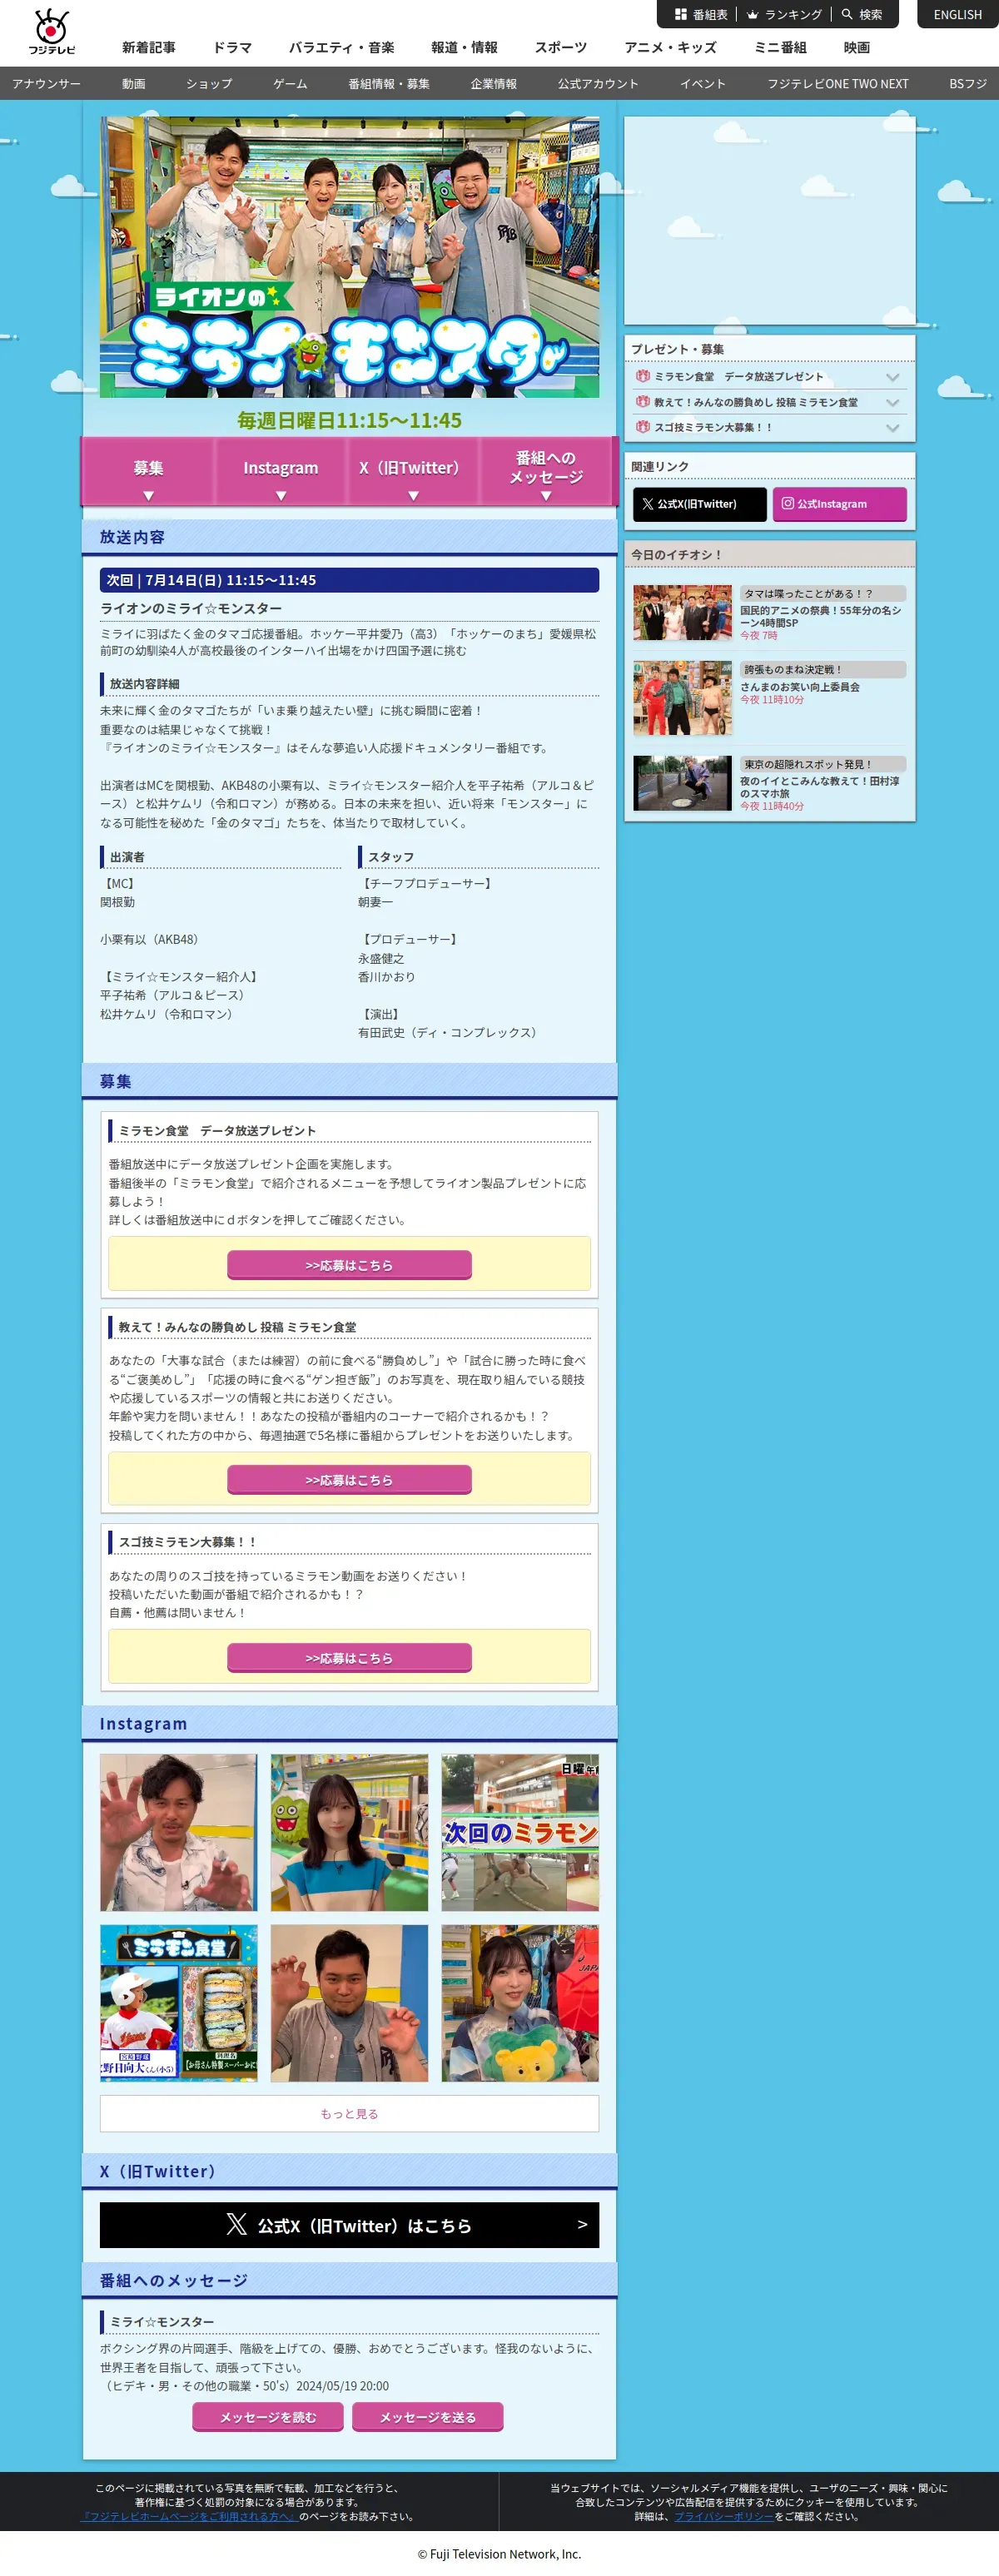Open バラエティ・音楽 in the main menu
This screenshot has height=2576, width=999.
pos(341,47)
